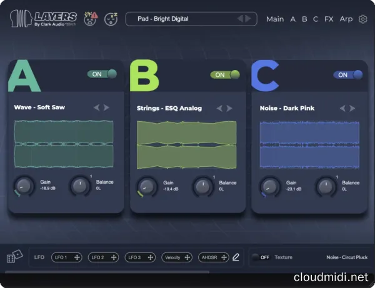Select previous preset arrow in top preset bar

click(240, 19)
